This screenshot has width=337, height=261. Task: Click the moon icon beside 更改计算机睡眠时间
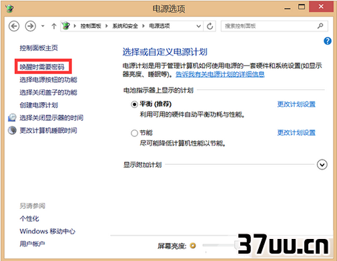click(x=12, y=130)
